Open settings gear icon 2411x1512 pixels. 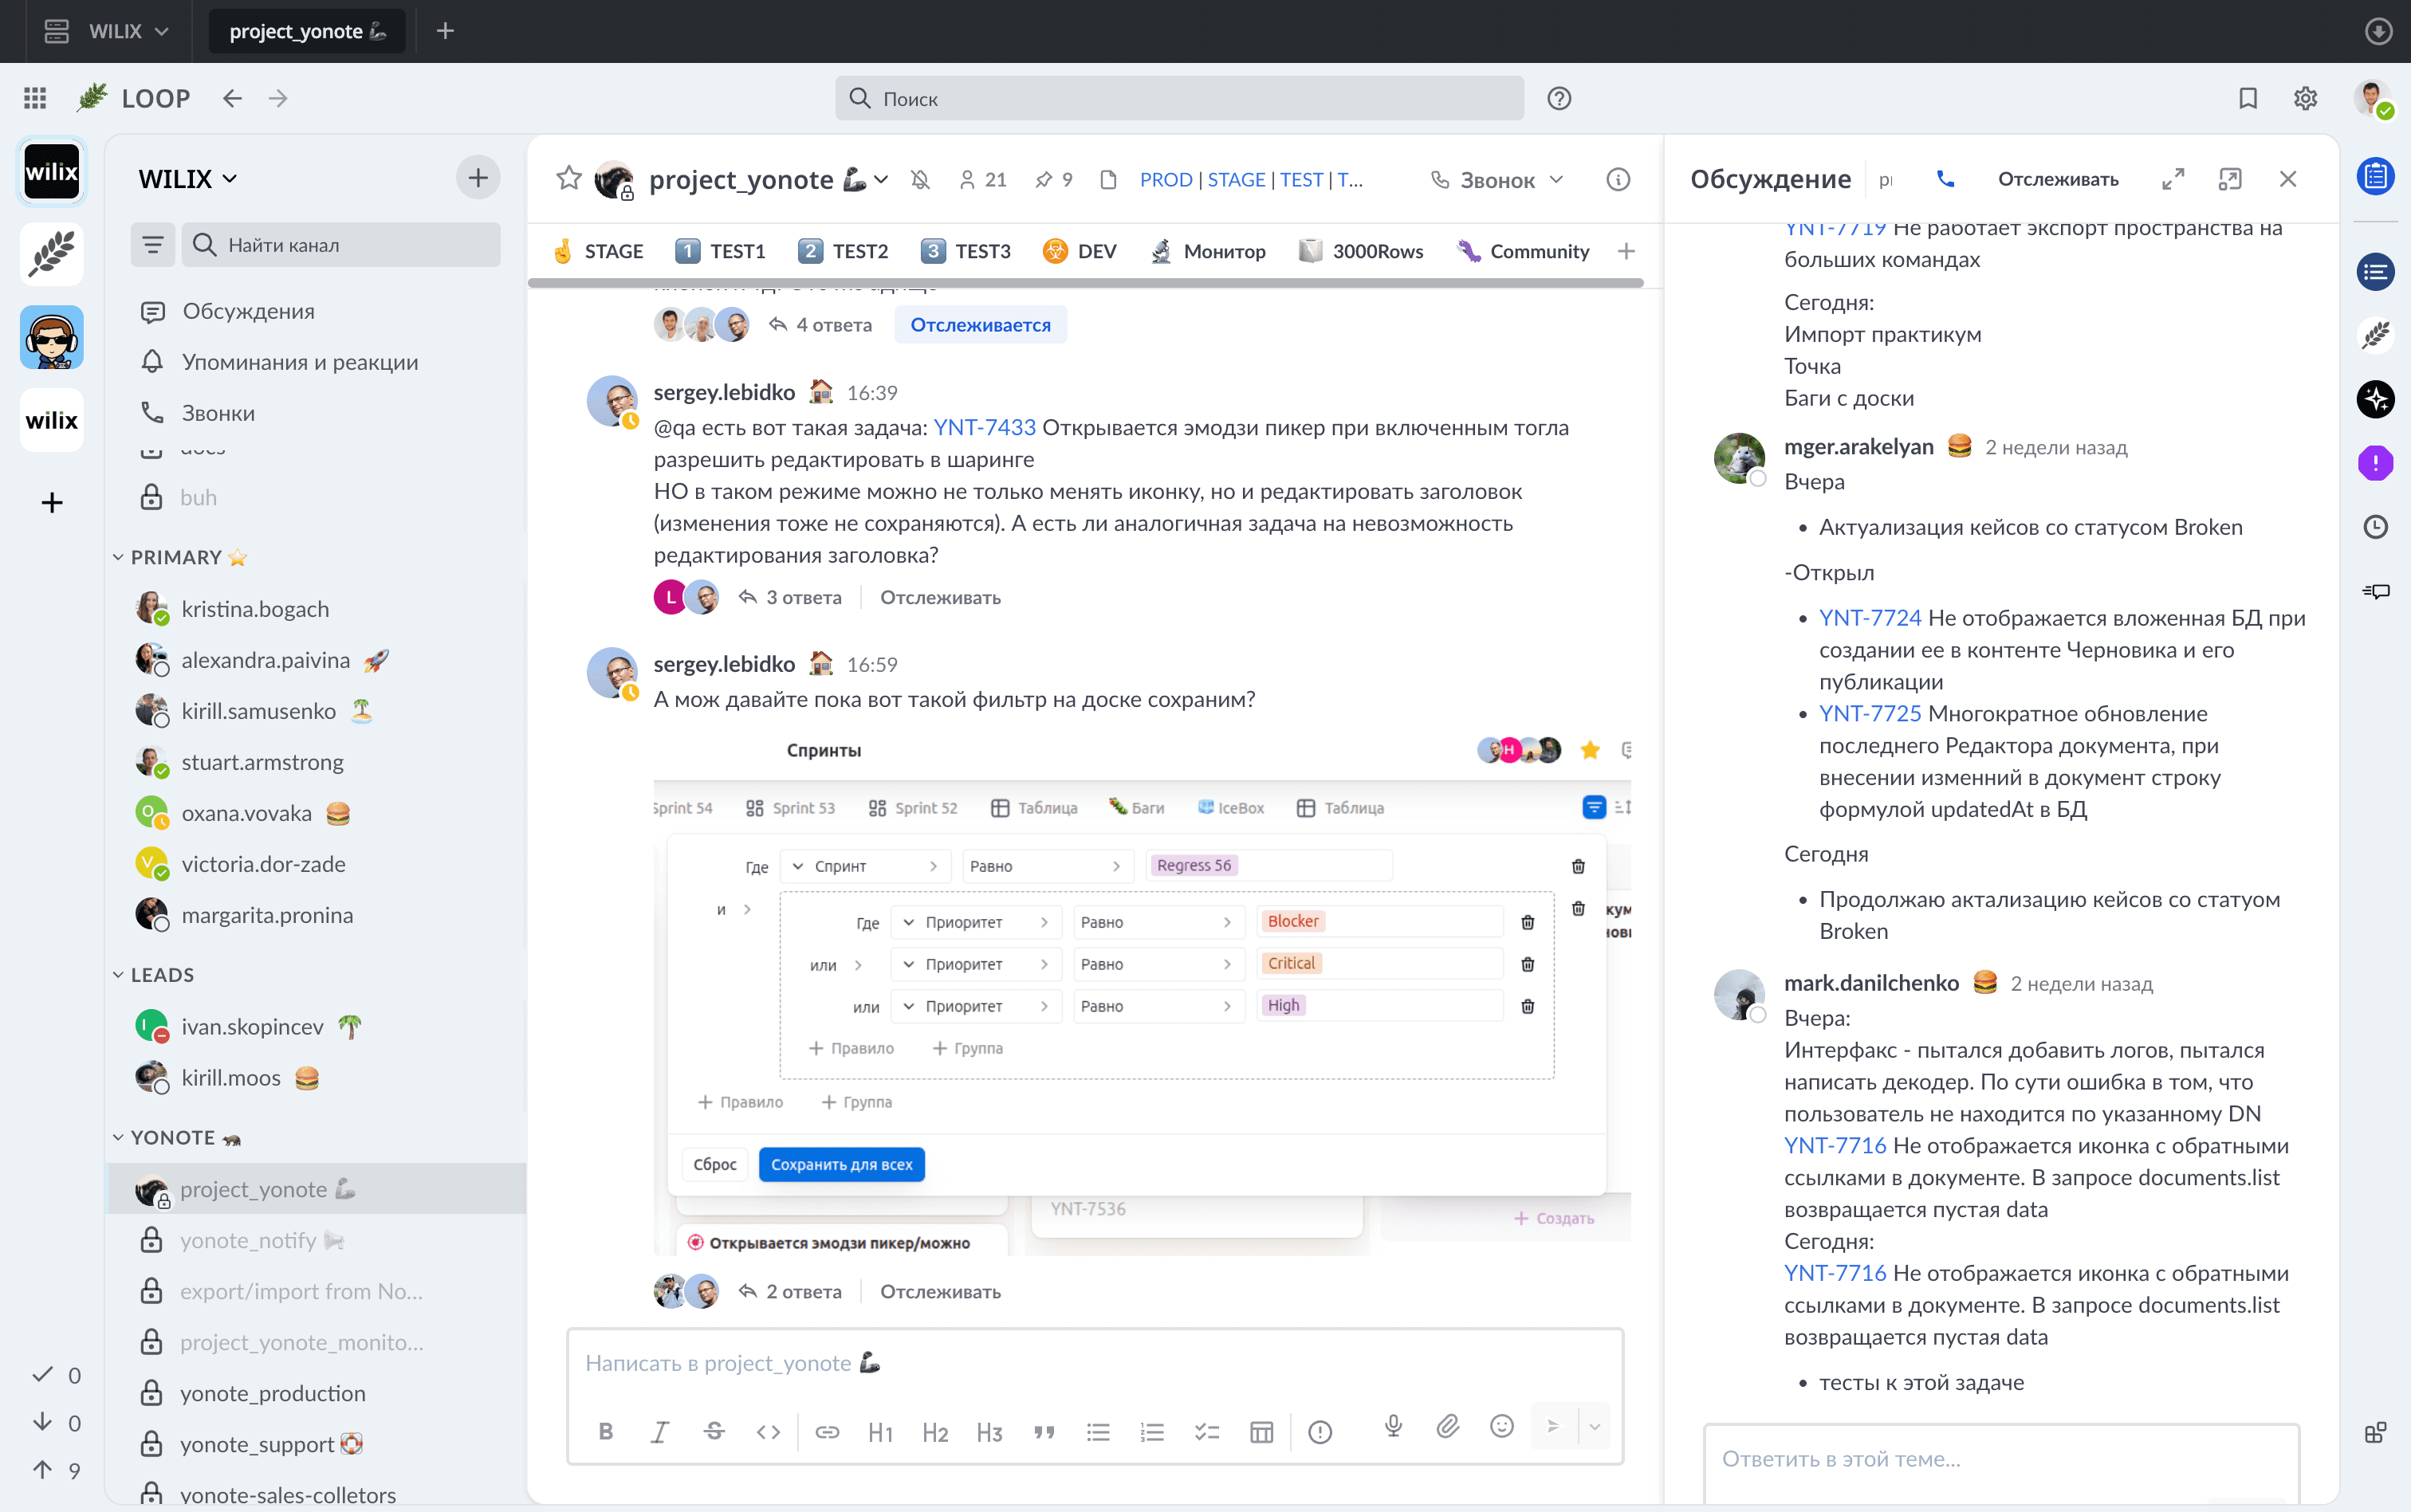(2306, 98)
